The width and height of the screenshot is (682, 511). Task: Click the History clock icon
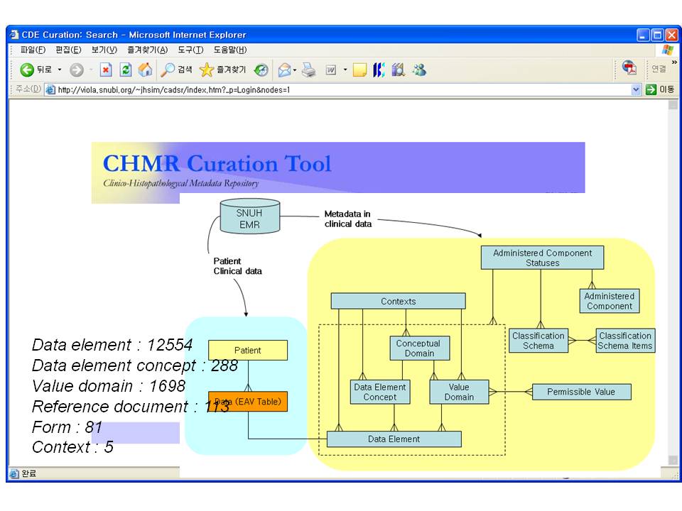click(261, 70)
